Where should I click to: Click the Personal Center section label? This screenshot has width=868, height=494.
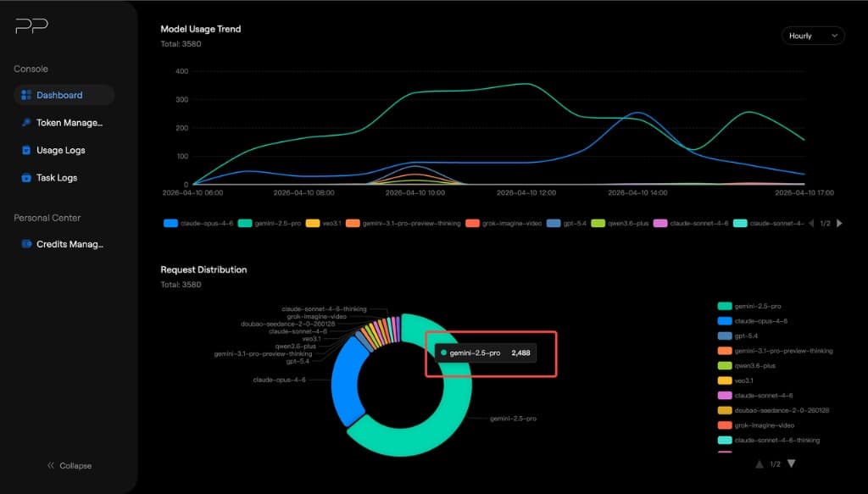pos(47,218)
